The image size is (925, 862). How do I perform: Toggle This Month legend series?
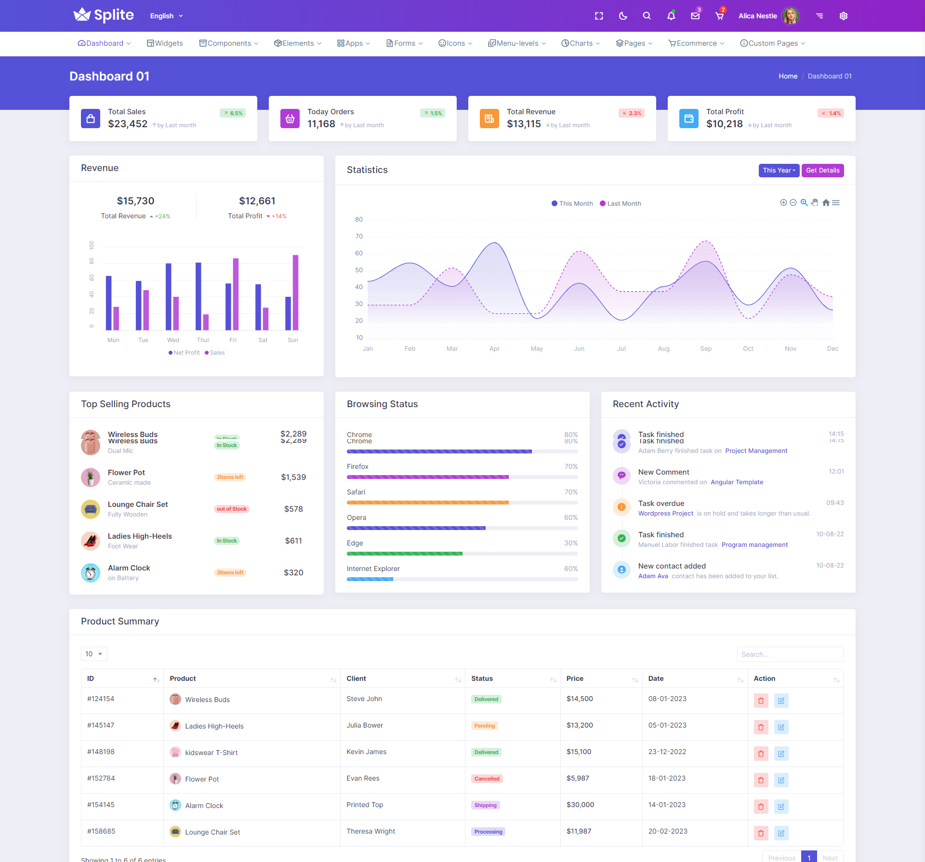(572, 204)
